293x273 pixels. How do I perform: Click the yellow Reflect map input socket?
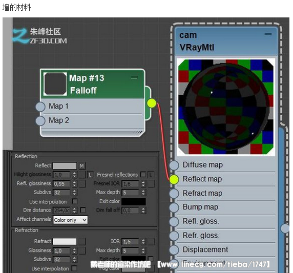tap(174, 179)
